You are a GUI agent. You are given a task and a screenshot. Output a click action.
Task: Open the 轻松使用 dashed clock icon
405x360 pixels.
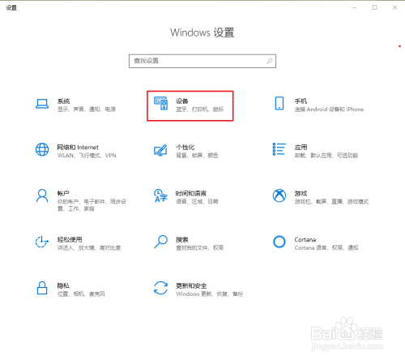coord(42,242)
